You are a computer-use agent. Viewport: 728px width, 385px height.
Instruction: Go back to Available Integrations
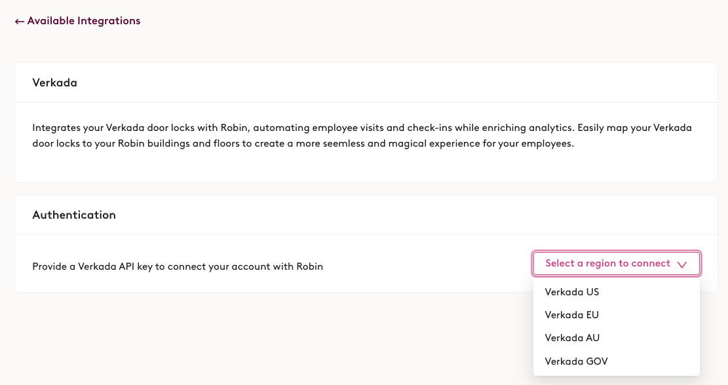pyautogui.click(x=77, y=21)
